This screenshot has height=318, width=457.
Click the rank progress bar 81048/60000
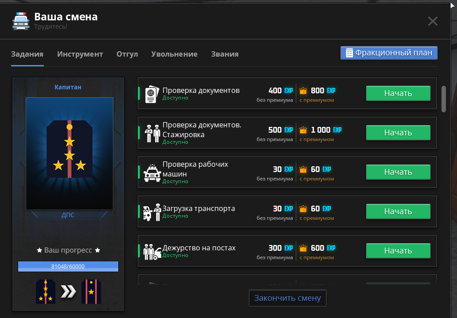[x=68, y=266]
